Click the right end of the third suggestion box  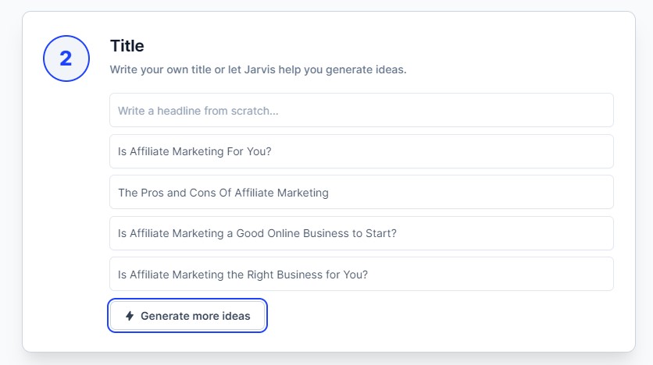578,233
